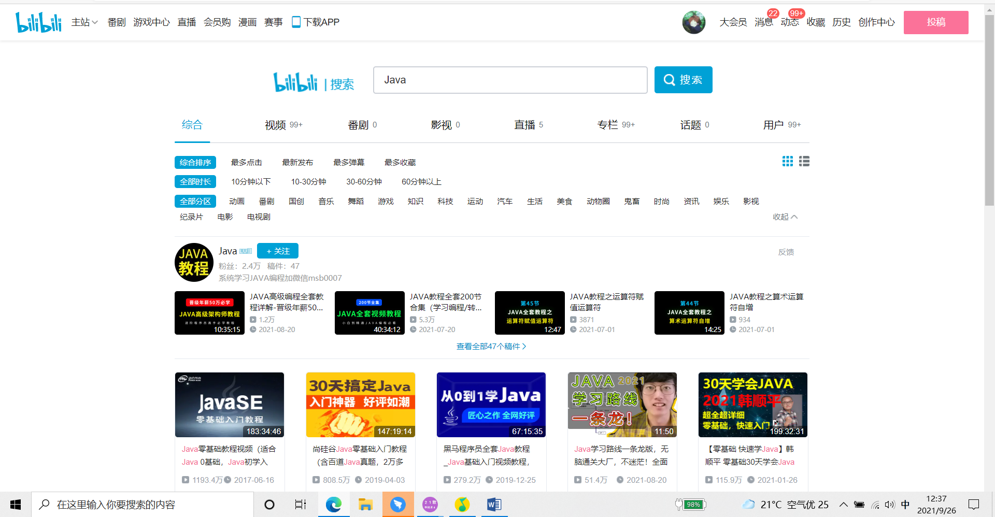Expand the 主站 dropdown menu
The height and width of the screenshot is (517, 995).
pos(84,22)
